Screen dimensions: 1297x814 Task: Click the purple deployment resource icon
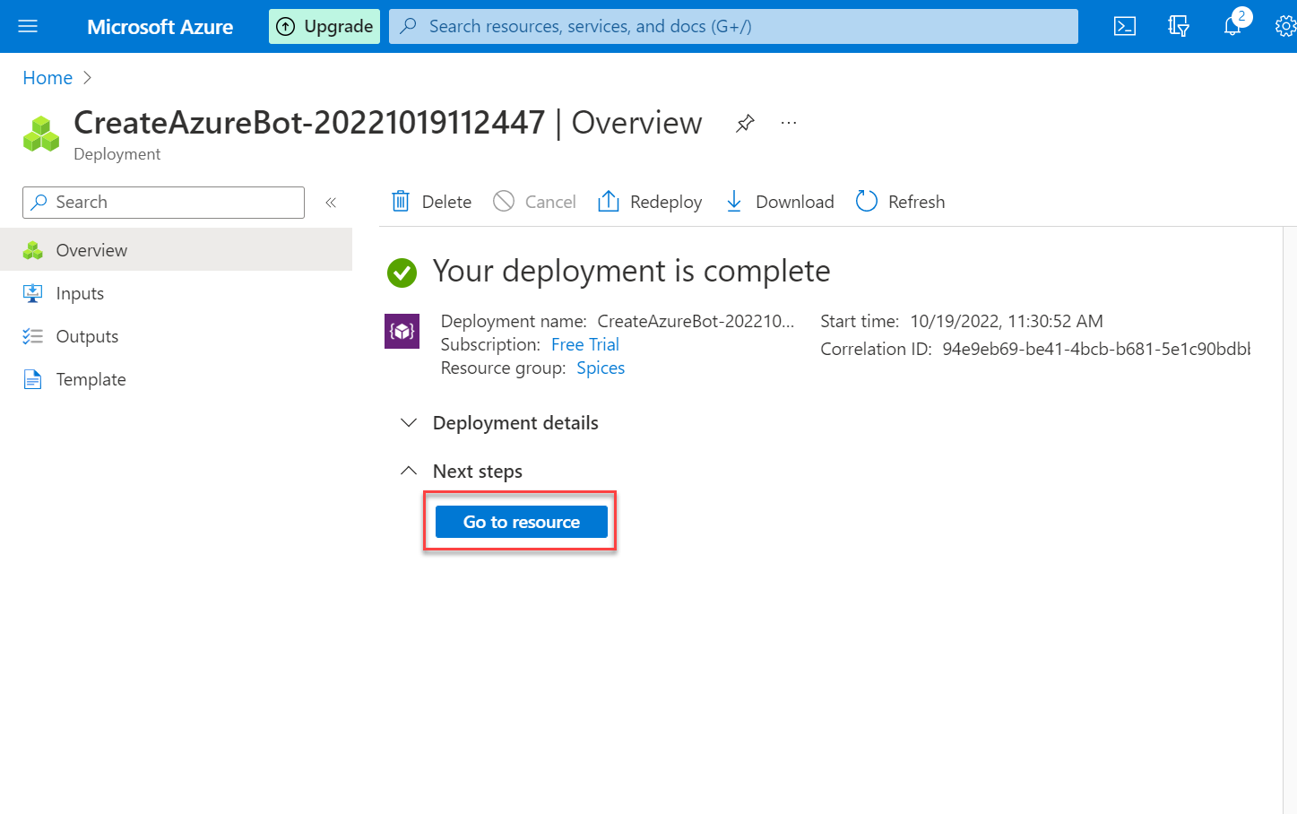pyautogui.click(x=402, y=332)
